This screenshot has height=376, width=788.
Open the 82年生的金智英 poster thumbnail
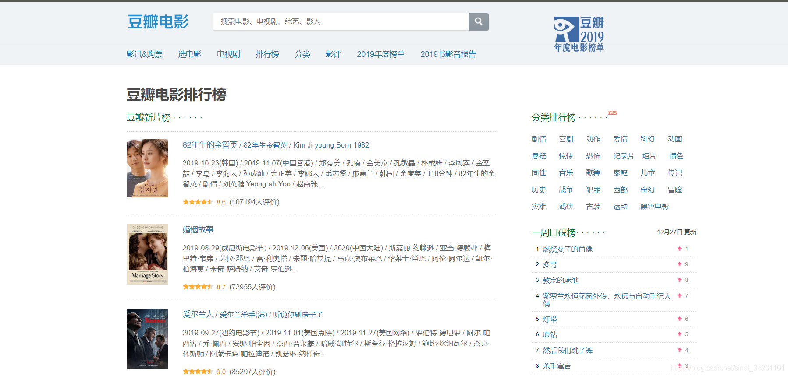(148, 168)
